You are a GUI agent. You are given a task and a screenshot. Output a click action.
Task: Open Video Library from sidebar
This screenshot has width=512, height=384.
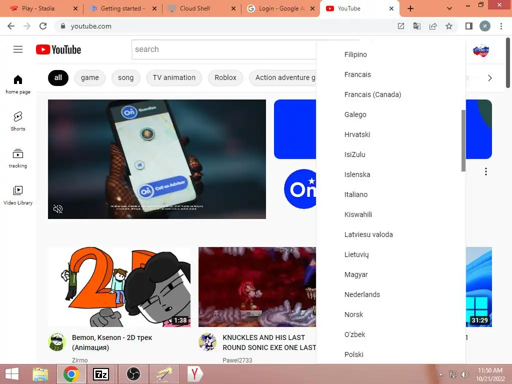18,195
